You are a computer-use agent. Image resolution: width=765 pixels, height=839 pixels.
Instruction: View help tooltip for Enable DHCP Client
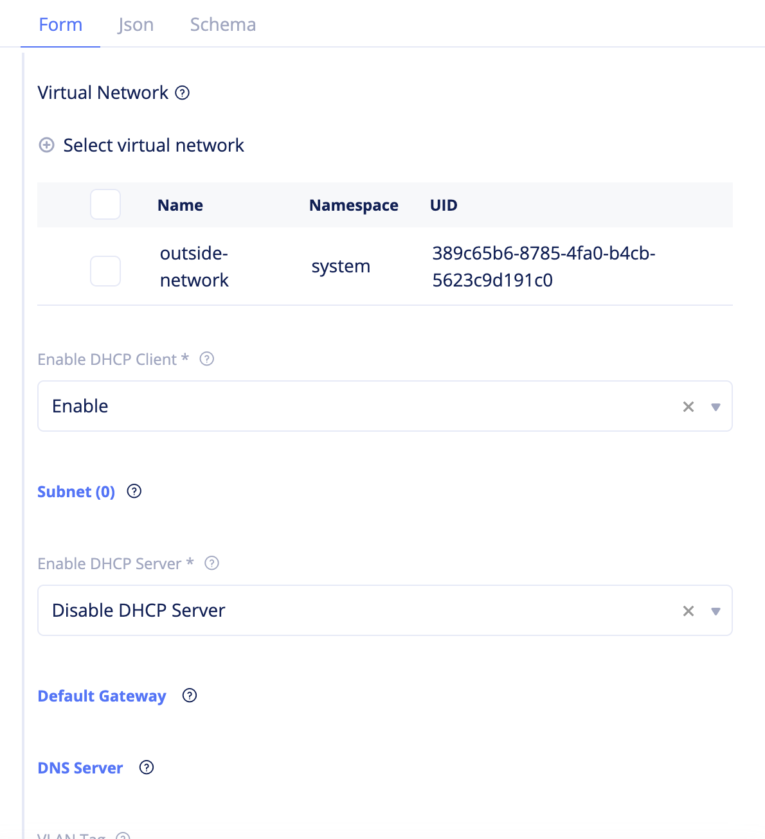206,359
